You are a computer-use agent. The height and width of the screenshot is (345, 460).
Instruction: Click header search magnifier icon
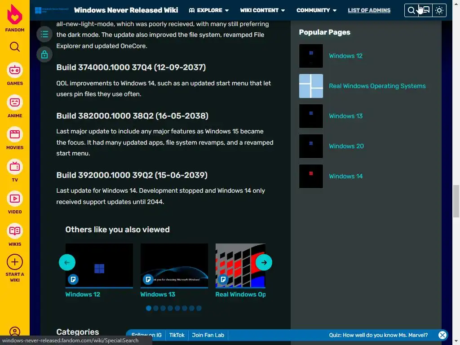411,10
